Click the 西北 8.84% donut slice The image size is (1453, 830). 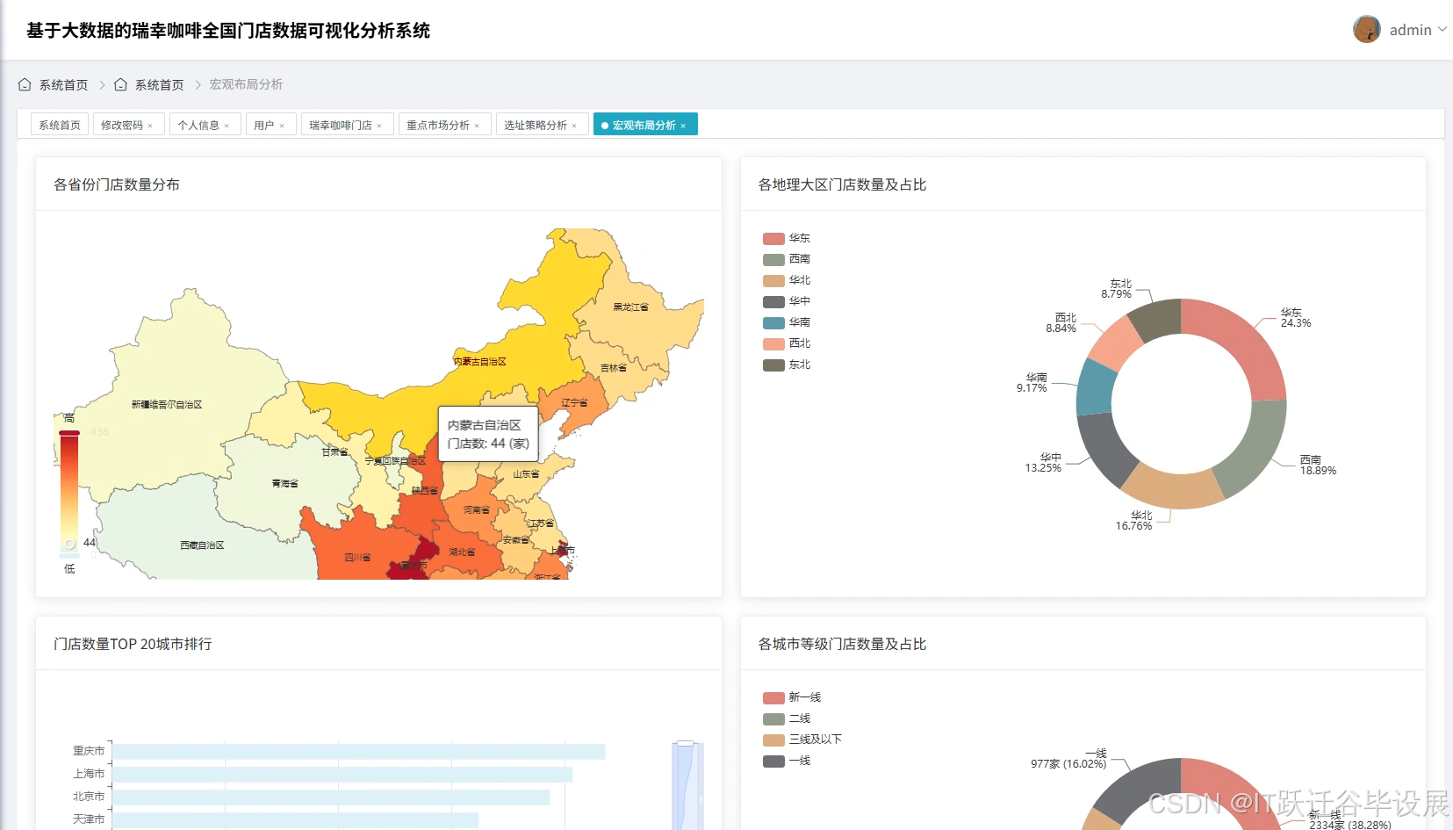pos(1114,343)
